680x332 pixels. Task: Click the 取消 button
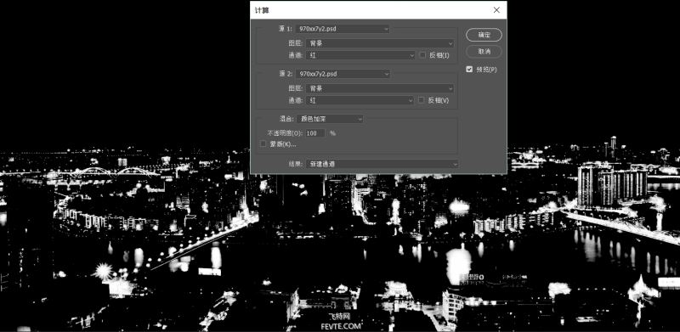pos(484,52)
